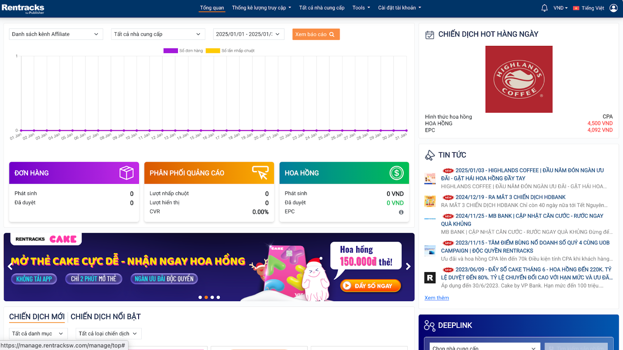Click the calendar icon beside CHIẾN DỊCH HOT HÀNG NGÀY
The width and height of the screenshot is (623, 350).
click(429, 35)
